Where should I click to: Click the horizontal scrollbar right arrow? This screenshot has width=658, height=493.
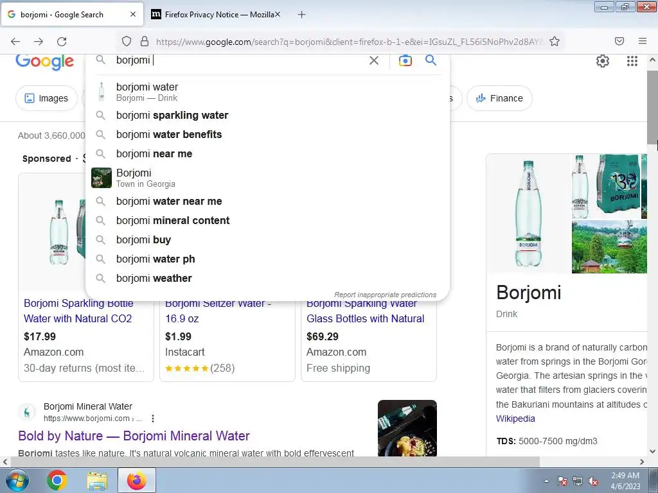coord(642,462)
